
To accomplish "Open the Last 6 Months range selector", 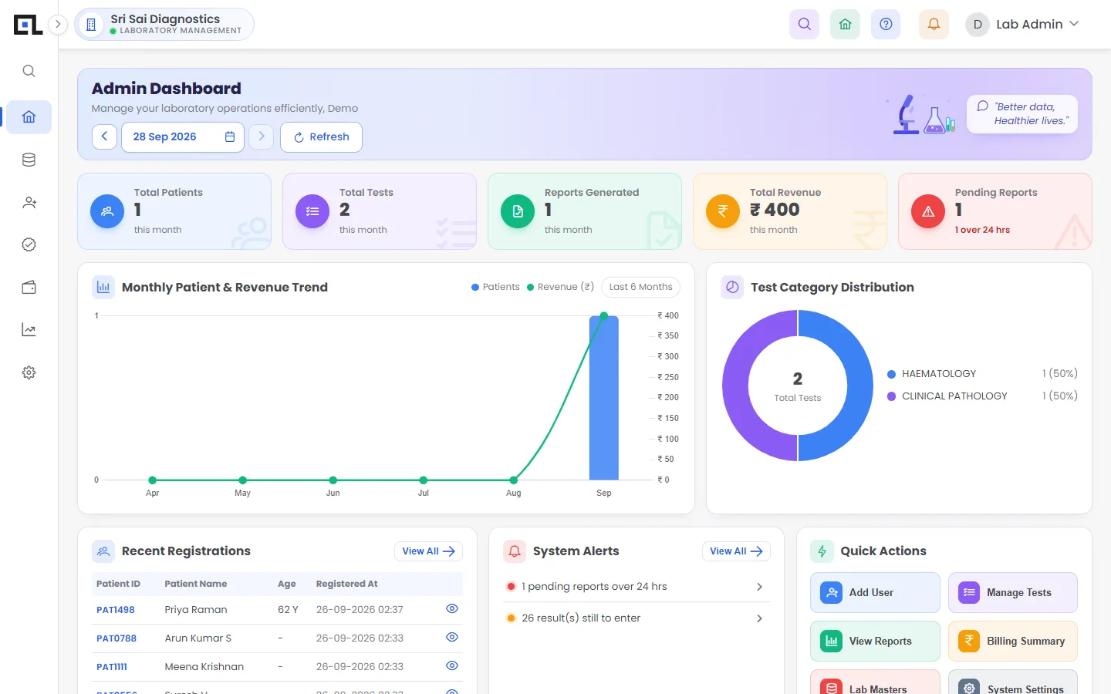I will [x=640, y=287].
